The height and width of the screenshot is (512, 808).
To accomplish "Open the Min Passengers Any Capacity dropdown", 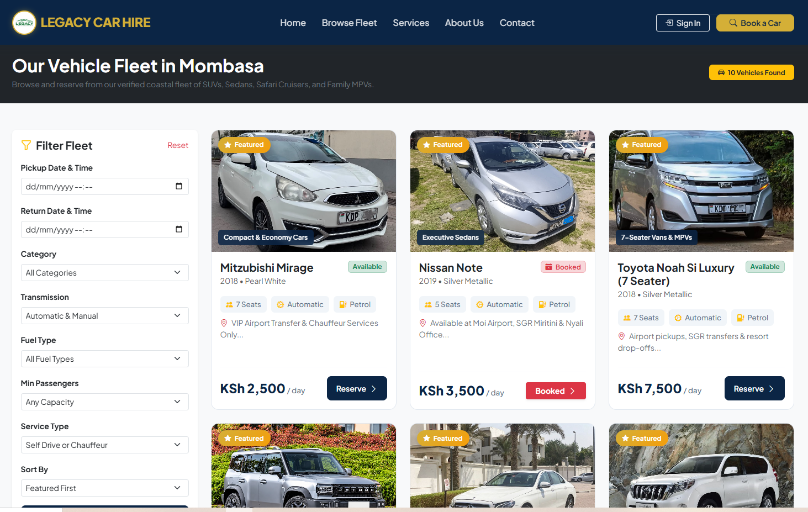I will (x=105, y=402).
